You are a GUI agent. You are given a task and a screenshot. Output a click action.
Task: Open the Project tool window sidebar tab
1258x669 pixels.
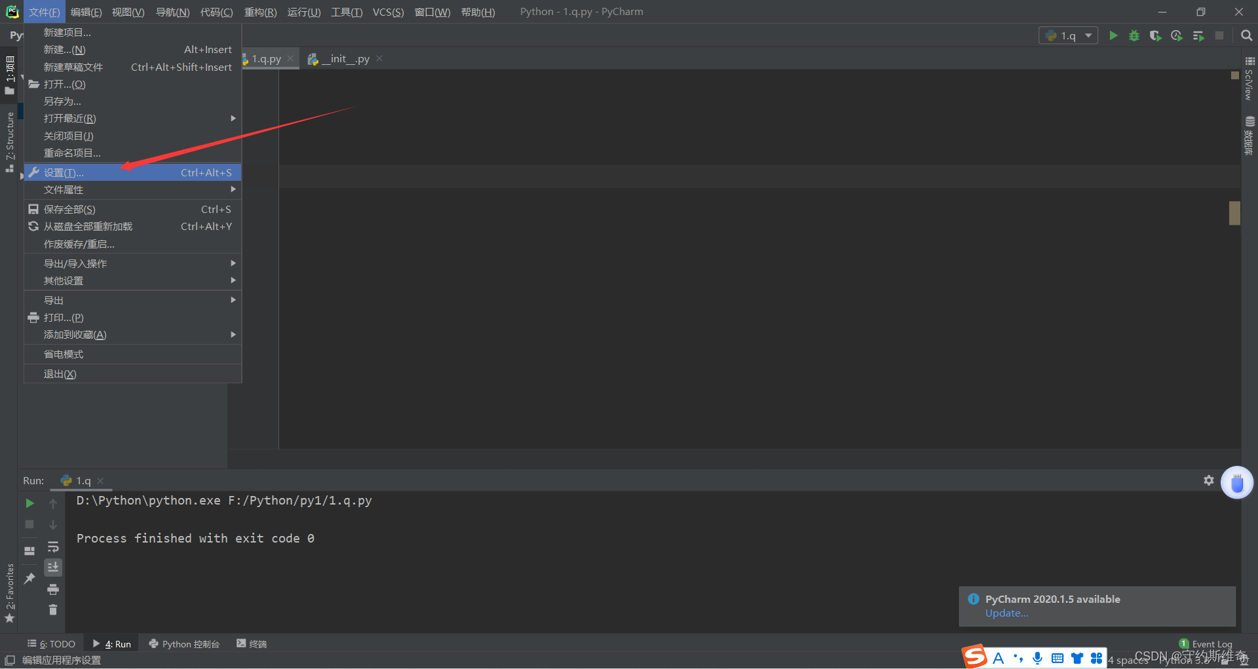[9, 75]
